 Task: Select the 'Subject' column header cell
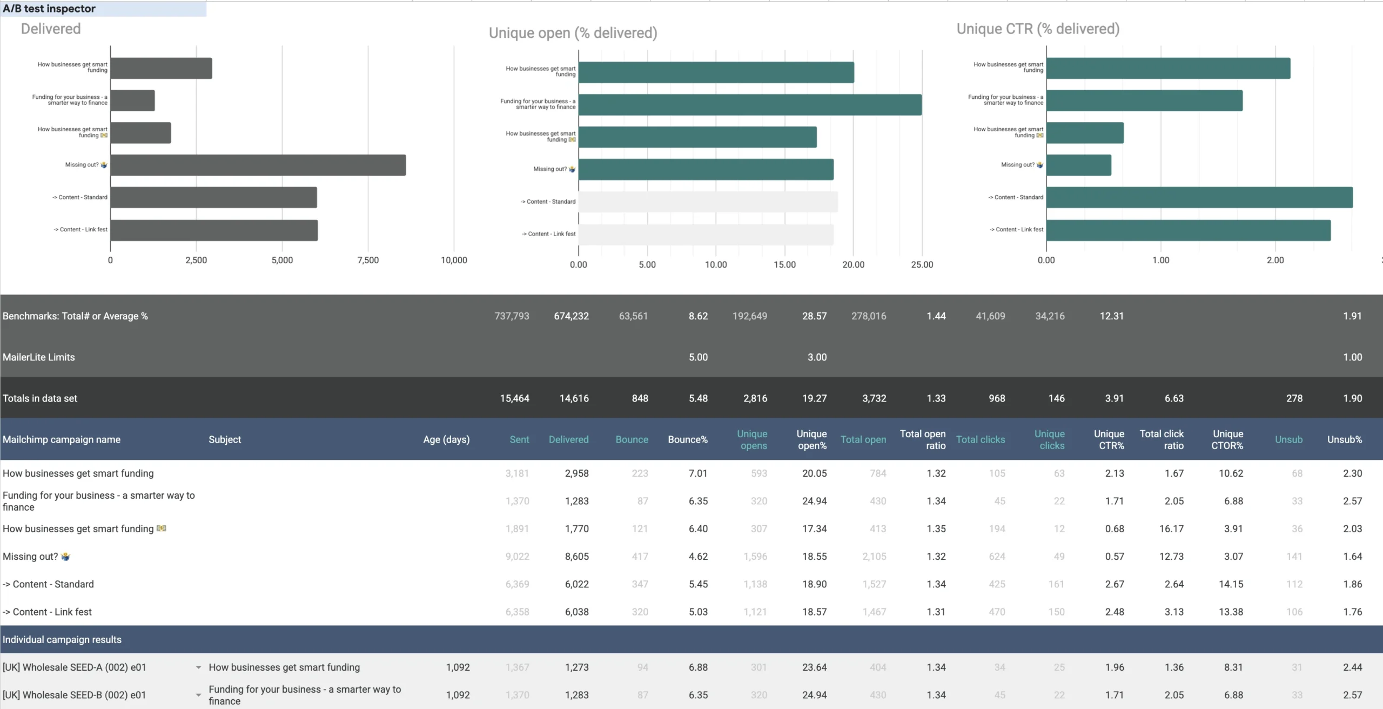pos(225,439)
